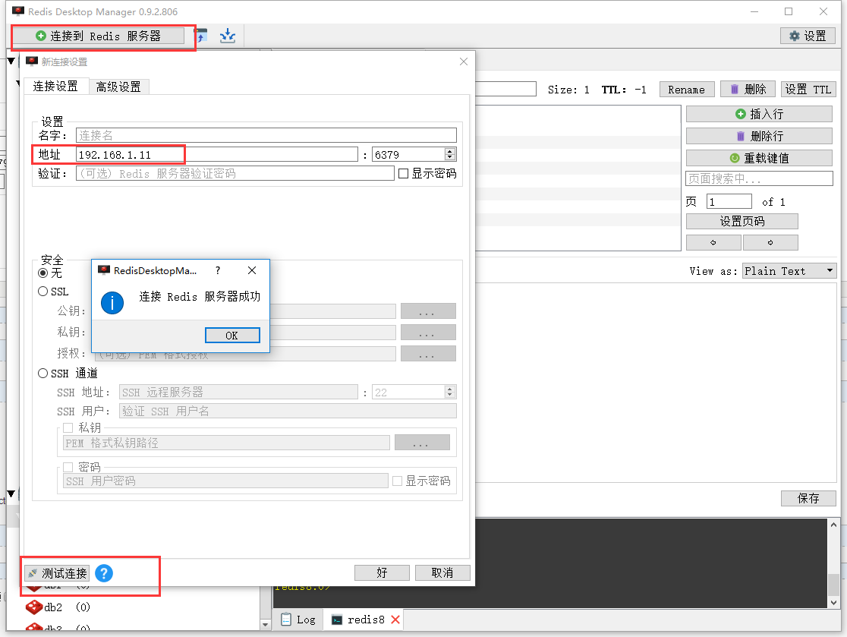This screenshot has height=637, width=847.
Task: Select the 无 security radio option
Action: click(43, 273)
